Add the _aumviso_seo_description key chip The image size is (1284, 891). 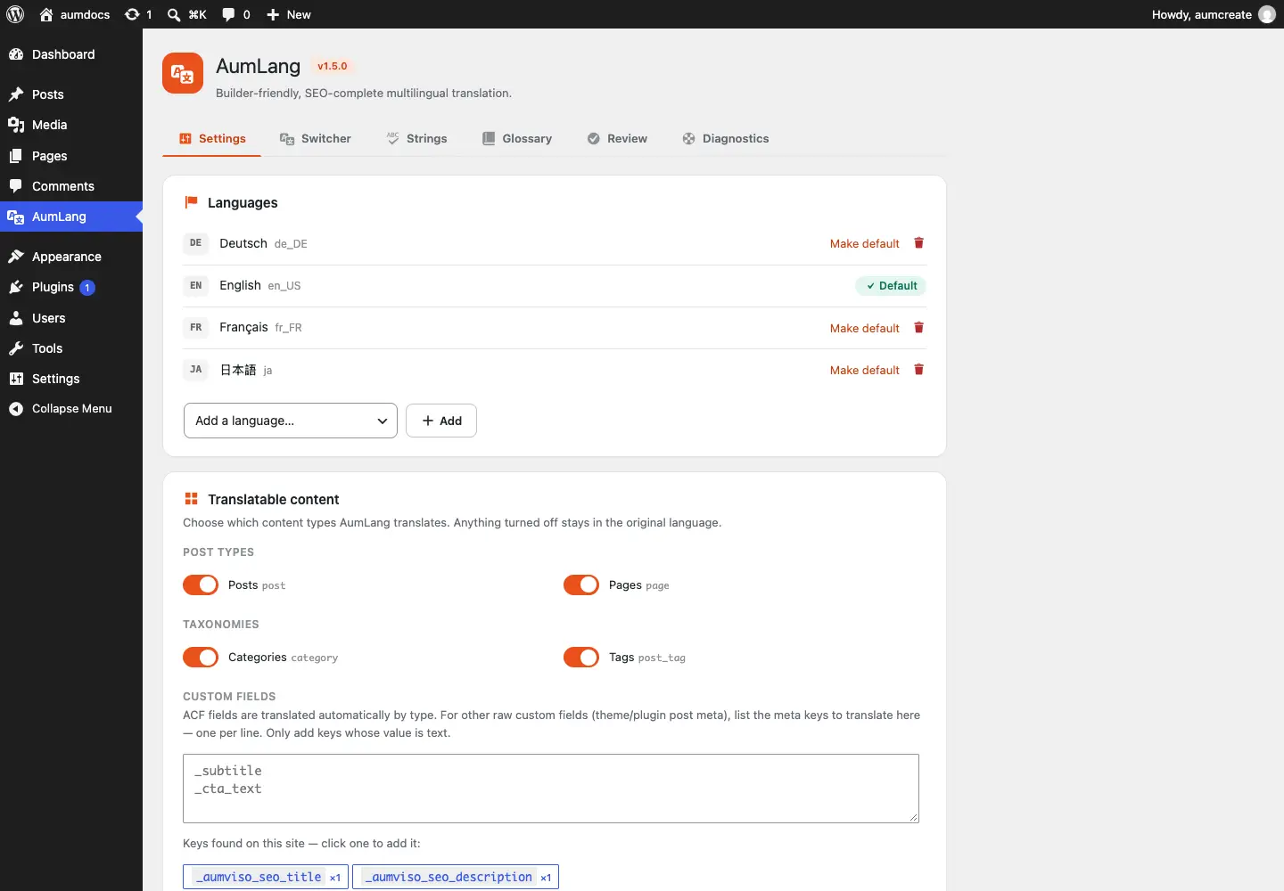point(456,877)
